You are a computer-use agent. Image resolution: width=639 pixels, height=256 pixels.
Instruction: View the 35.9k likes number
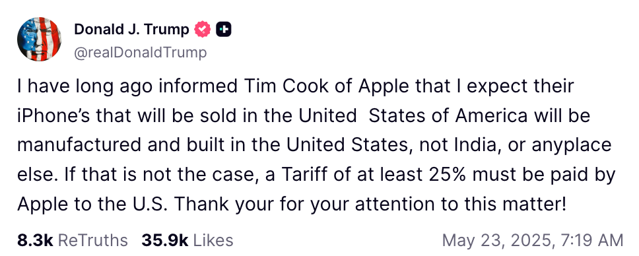point(164,240)
